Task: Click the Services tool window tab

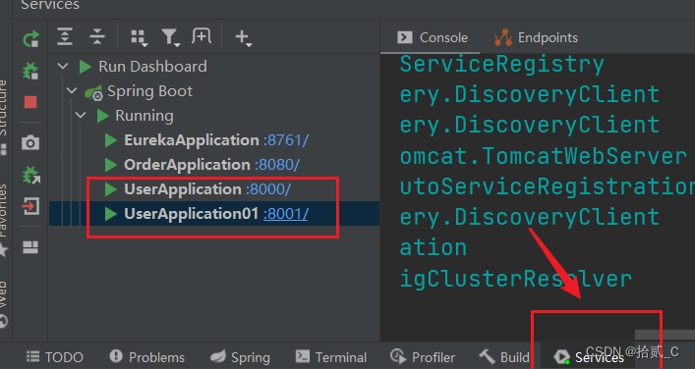Action: coord(589,357)
